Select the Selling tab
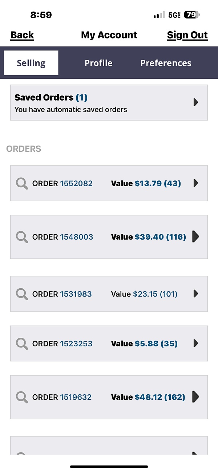The width and height of the screenshot is (218, 472). click(x=31, y=63)
